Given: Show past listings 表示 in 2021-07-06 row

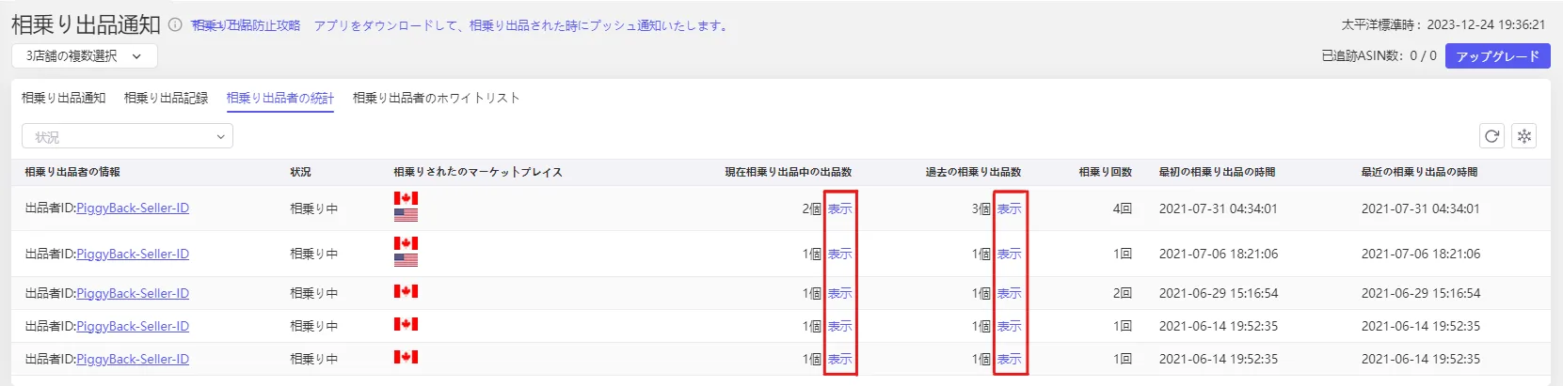Looking at the screenshot, I should tap(1010, 254).
